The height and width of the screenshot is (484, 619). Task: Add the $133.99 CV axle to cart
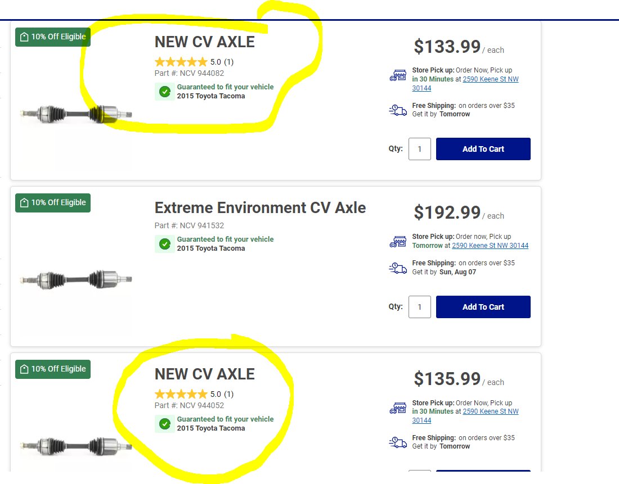[483, 149]
